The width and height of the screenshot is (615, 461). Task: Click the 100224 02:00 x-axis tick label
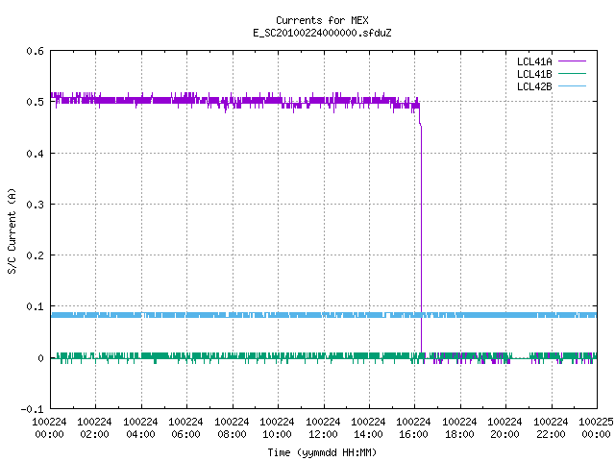94,428
